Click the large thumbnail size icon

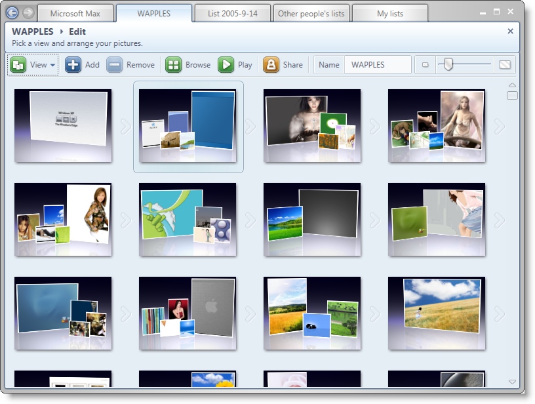coord(504,65)
